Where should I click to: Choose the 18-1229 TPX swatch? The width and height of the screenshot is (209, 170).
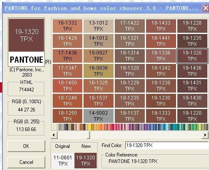point(130,86)
